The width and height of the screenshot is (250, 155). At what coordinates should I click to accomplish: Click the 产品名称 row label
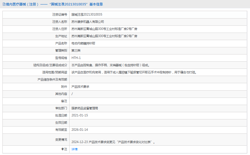coord(61,43)
